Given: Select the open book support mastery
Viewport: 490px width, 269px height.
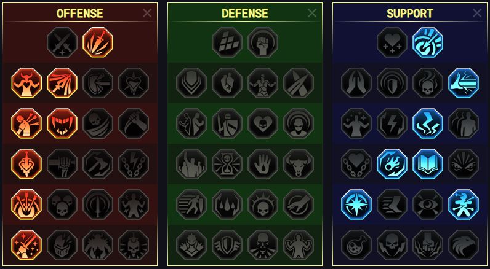Looking at the screenshot, I should coord(428,164).
